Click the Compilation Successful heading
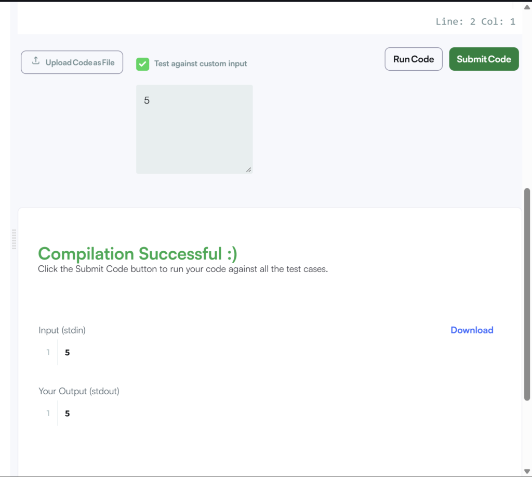Image resolution: width=532 pixels, height=477 pixels. coord(138,254)
